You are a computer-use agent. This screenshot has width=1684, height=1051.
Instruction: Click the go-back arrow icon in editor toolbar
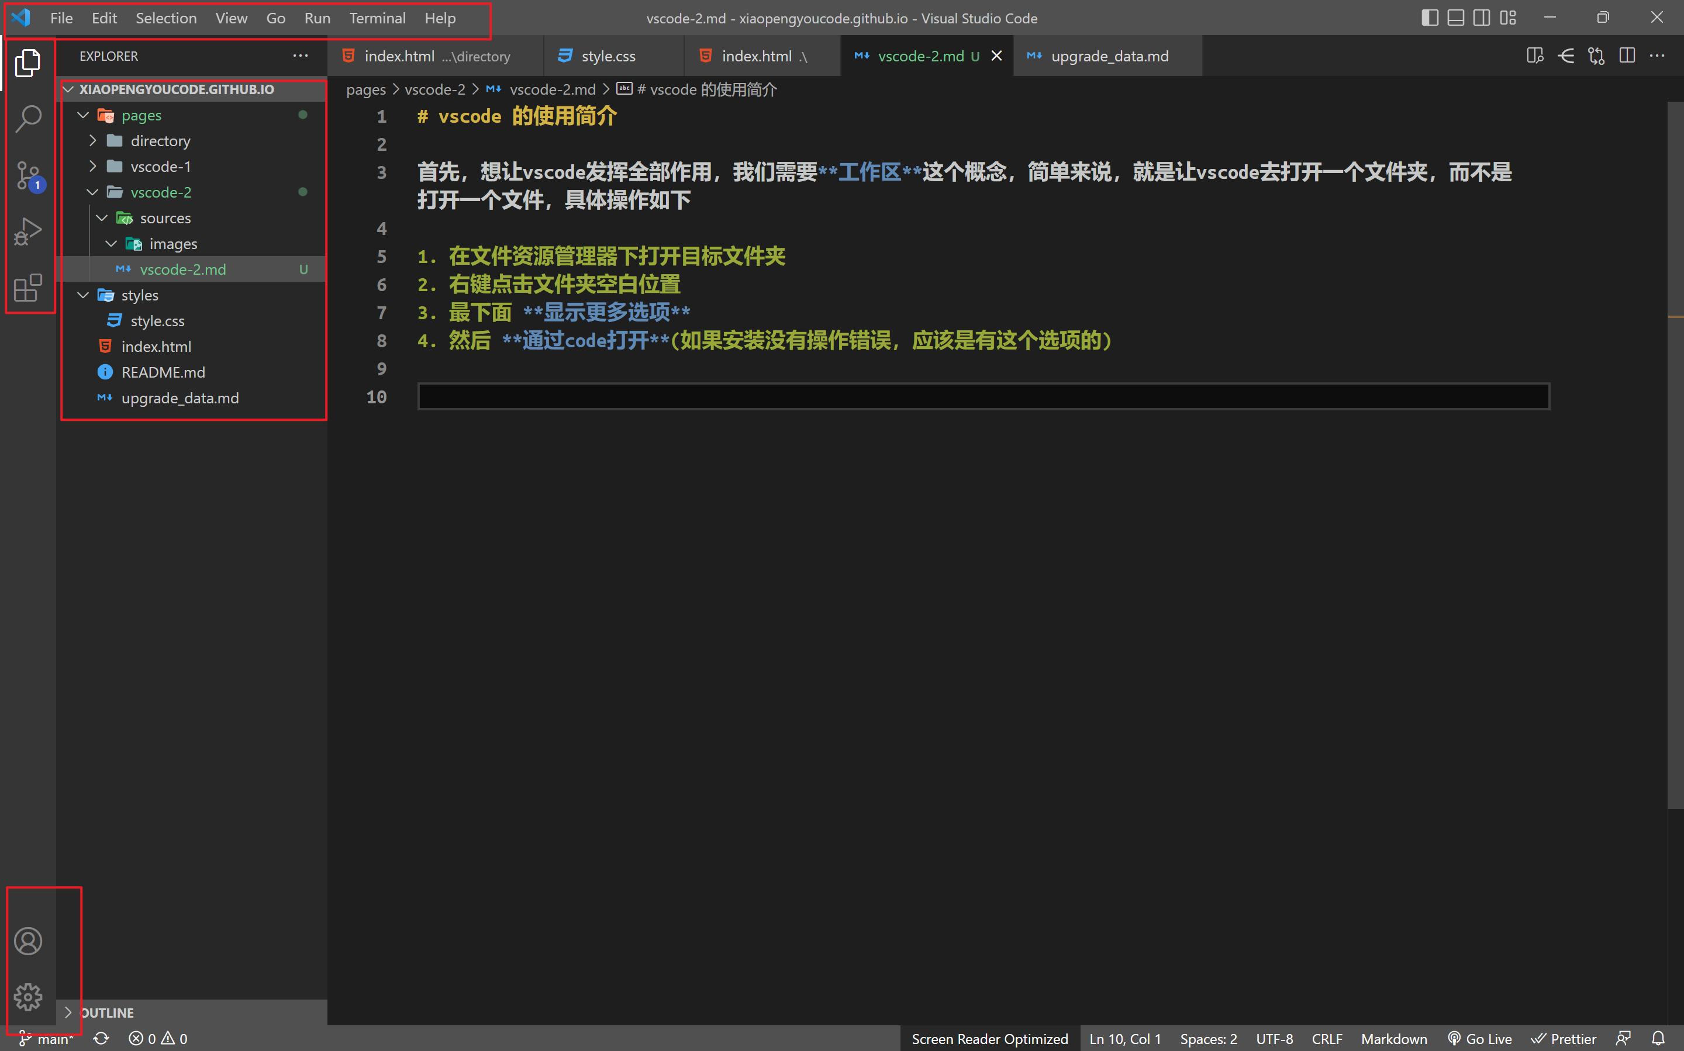(x=1566, y=56)
